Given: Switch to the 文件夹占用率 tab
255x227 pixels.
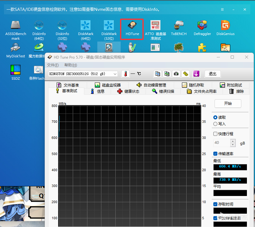Looking at the screenshot, I should pos(202,91).
